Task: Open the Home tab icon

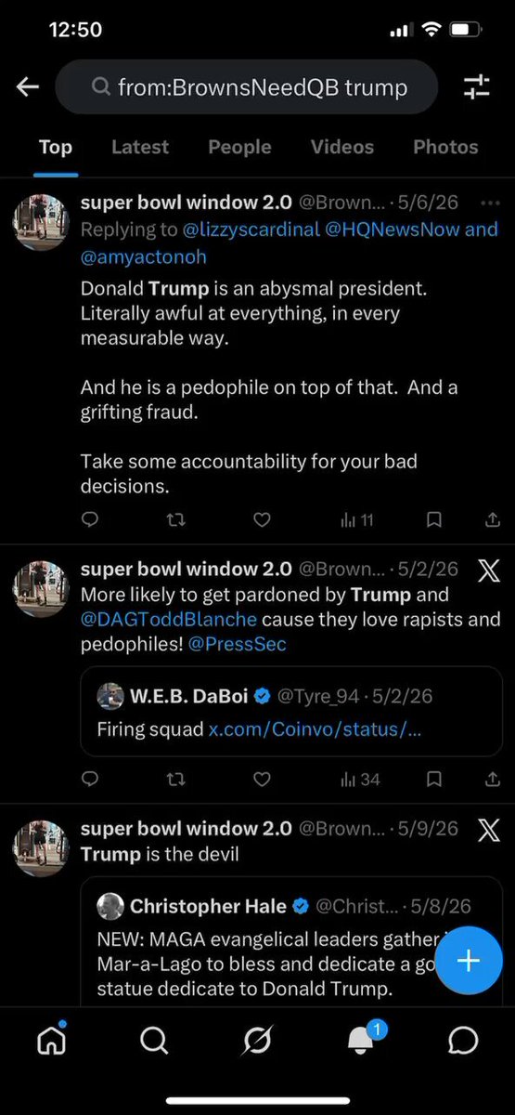Action: pos(51,1039)
